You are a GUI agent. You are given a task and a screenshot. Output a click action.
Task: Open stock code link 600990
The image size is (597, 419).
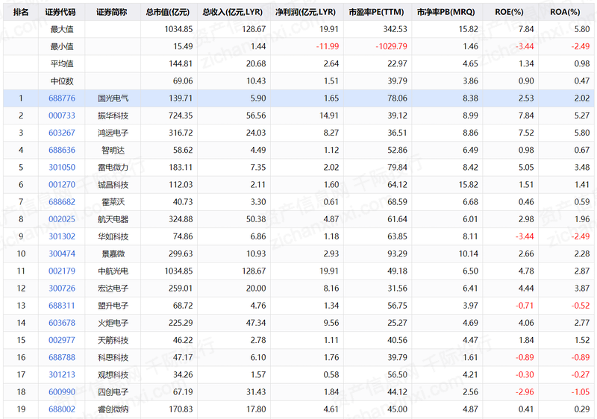point(62,392)
